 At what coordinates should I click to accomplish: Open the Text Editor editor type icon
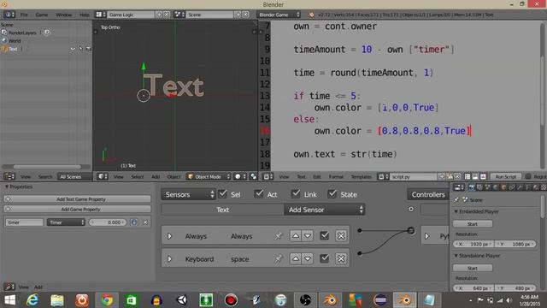tap(268, 177)
